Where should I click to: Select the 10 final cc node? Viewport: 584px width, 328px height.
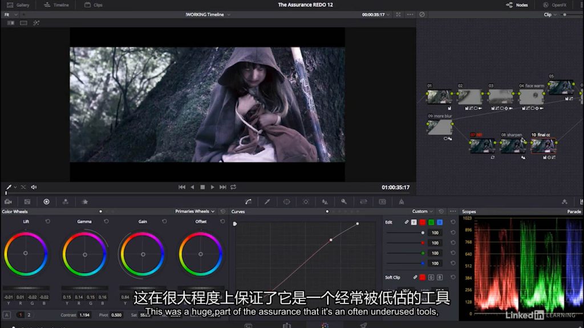[x=543, y=146]
